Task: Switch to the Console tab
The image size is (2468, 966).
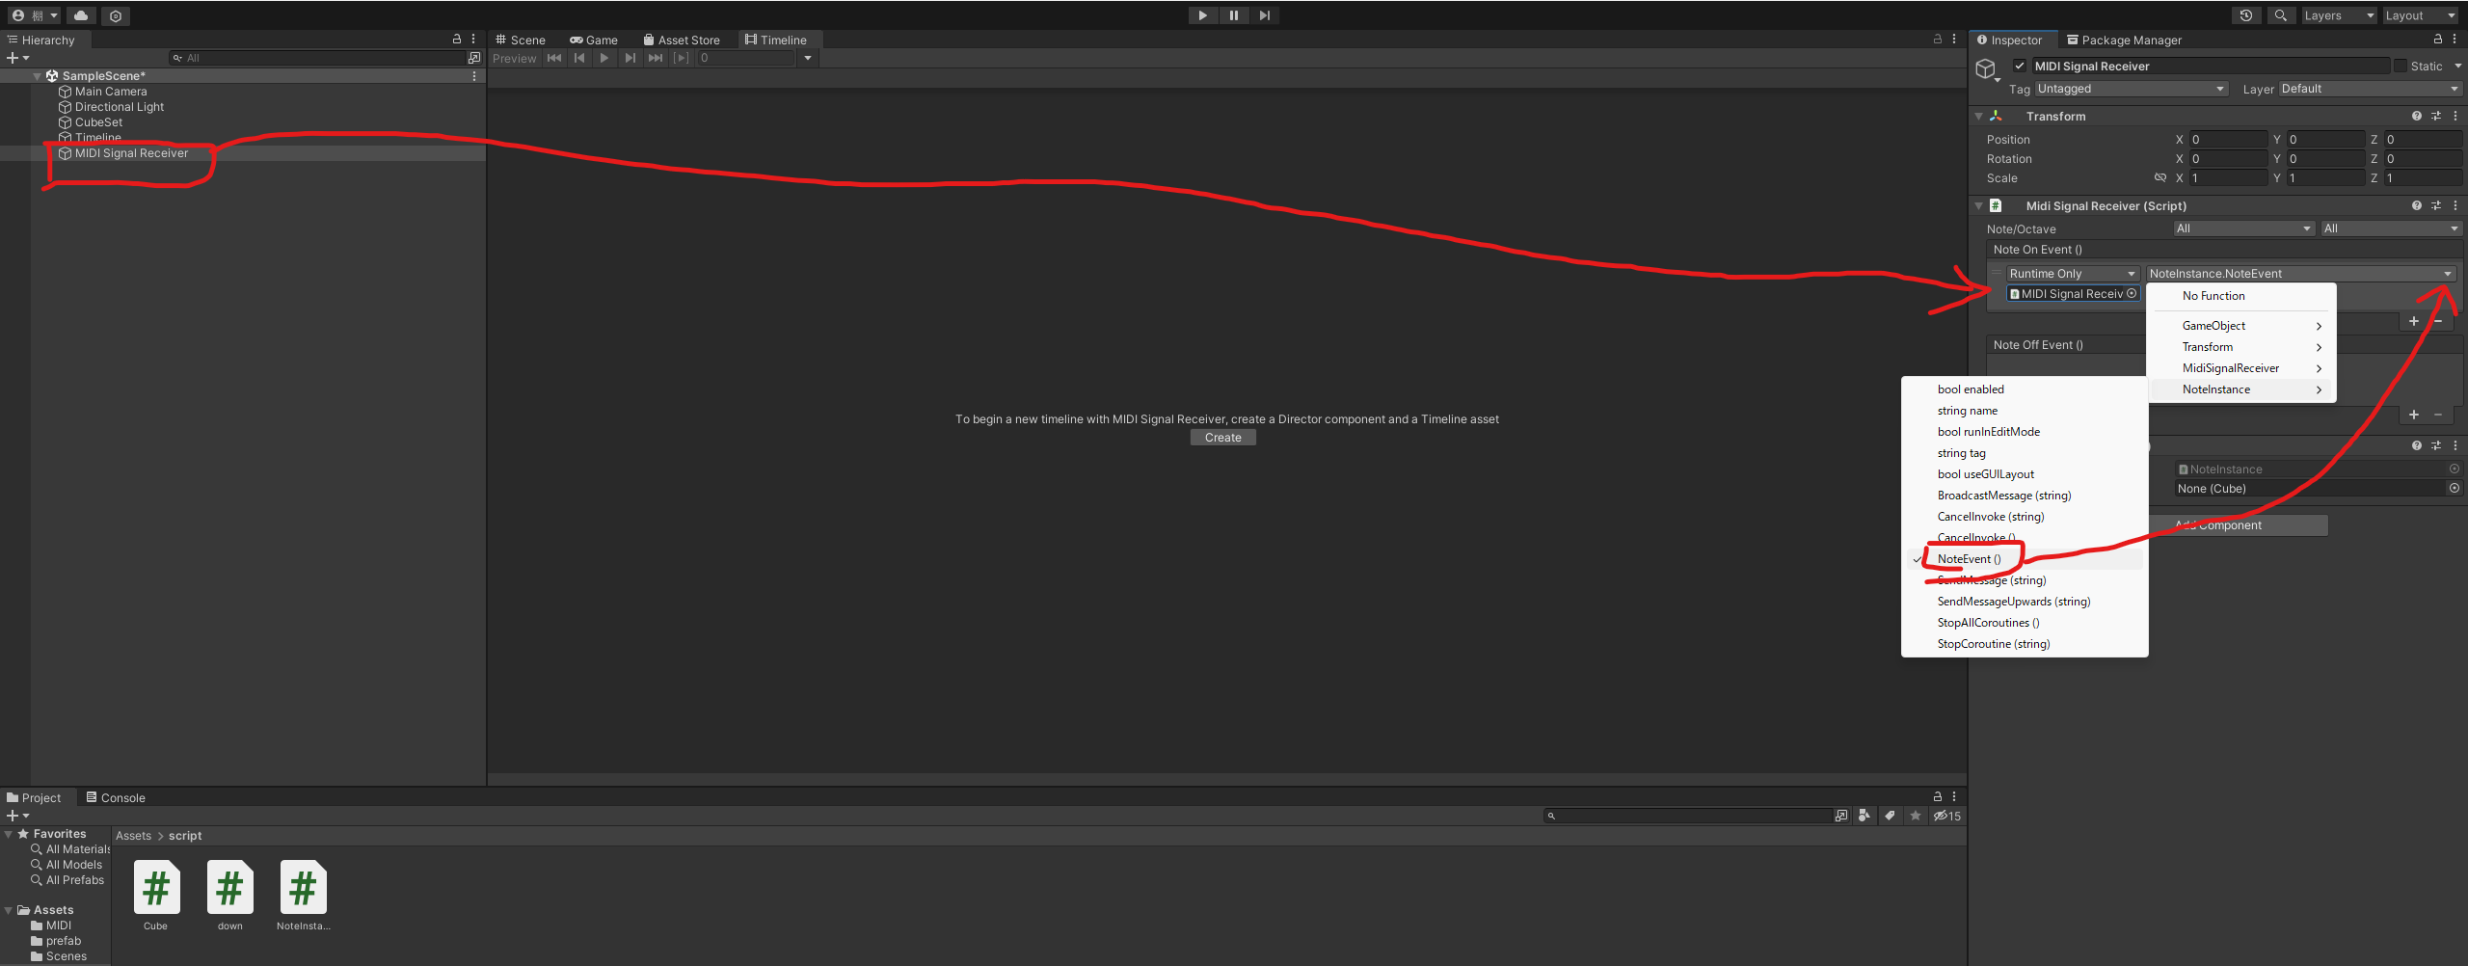Action: [116, 797]
